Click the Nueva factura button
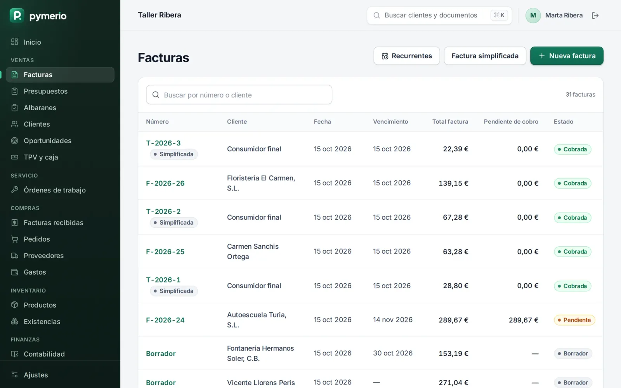The image size is (621, 388). pos(567,56)
